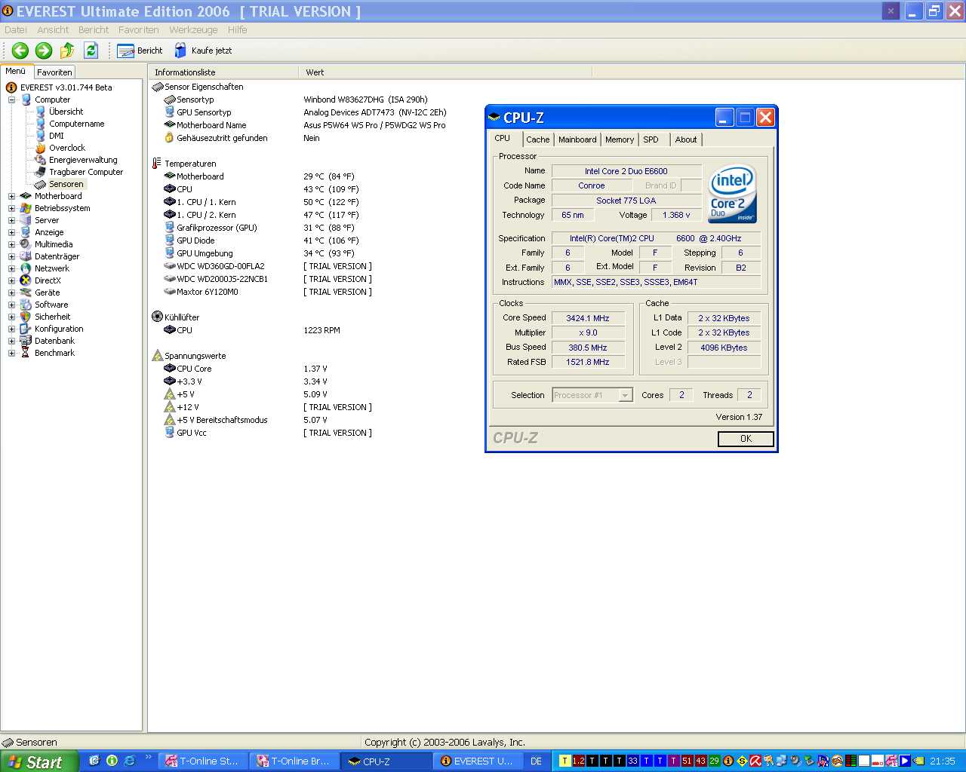This screenshot has width=966, height=772.
Task: Click the Up level toolbar icon
Action: tap(67, 51)
